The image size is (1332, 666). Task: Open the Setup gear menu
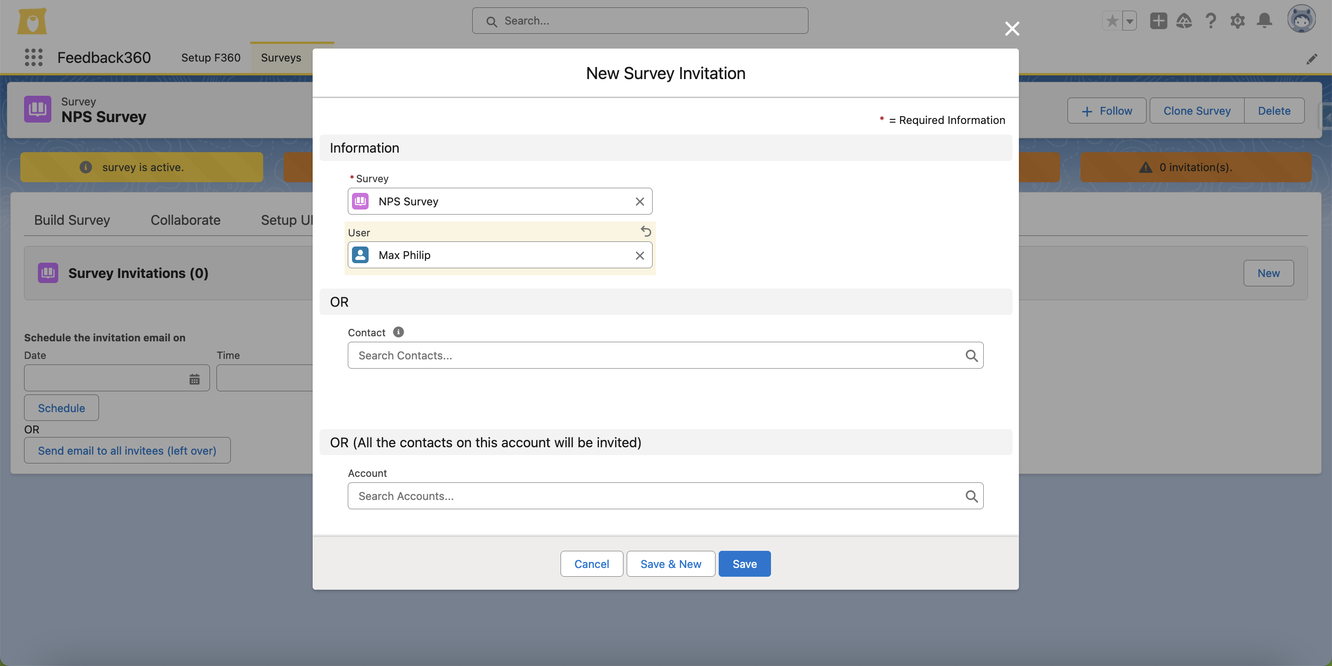[x=1237, y=21]
